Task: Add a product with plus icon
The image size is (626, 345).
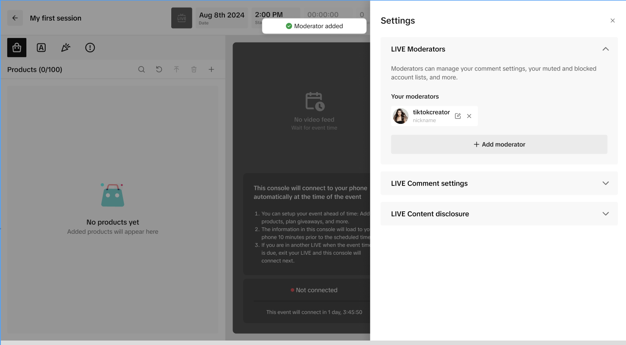Action: point(211,70)
